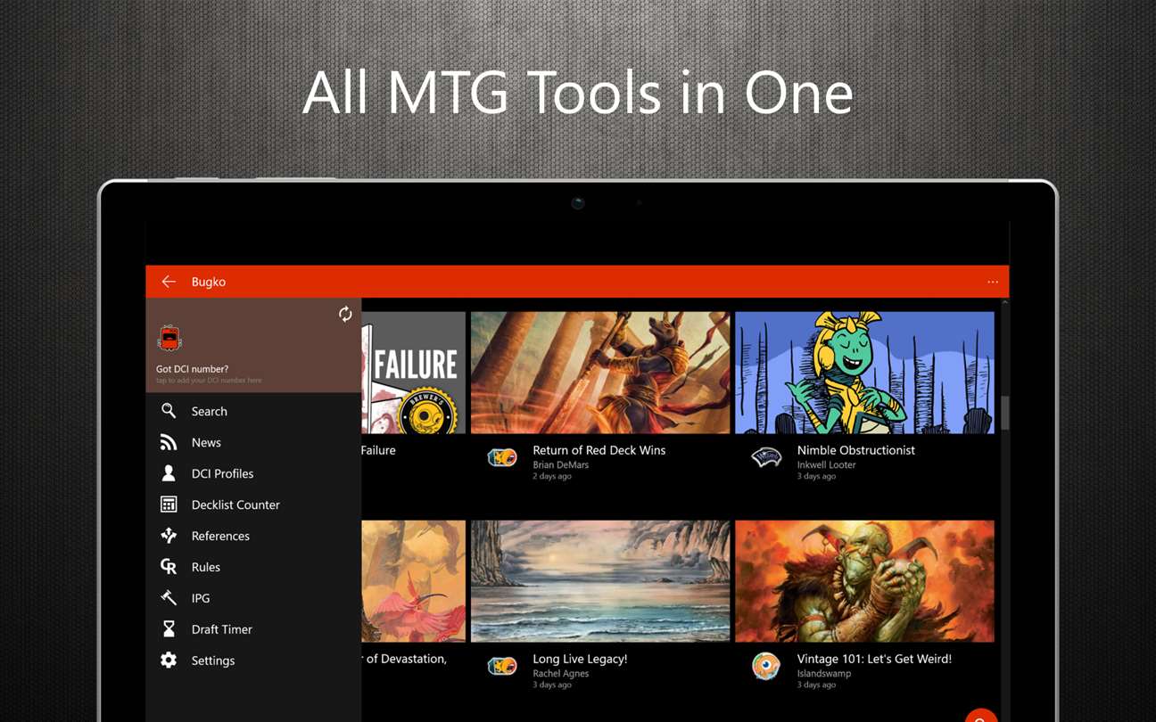The image size is (1156, 722).
Task: Click the vertical scrollbar thumb in the news list
Action: (1004, 412)
